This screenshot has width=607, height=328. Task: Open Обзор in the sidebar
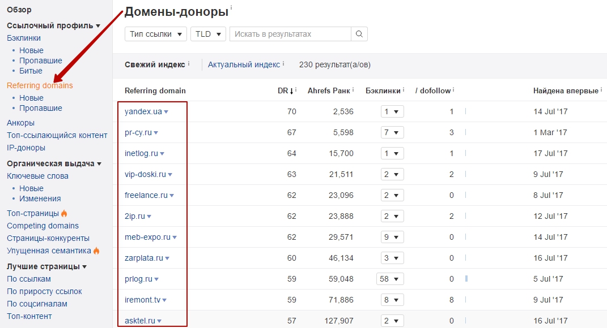19,10
